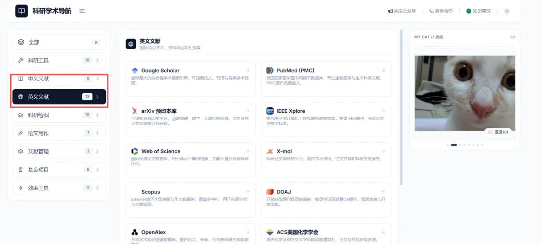
Task: Click the 科研学术导航 book logo icon
Action: [22, 11]
